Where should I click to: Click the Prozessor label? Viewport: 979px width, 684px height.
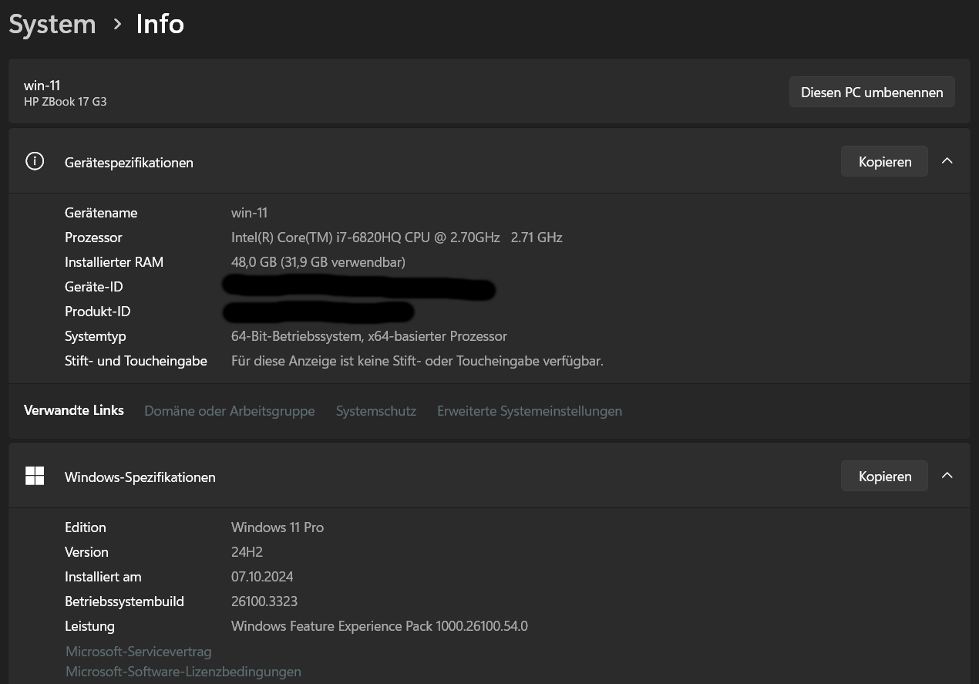[x=93, y=238]
